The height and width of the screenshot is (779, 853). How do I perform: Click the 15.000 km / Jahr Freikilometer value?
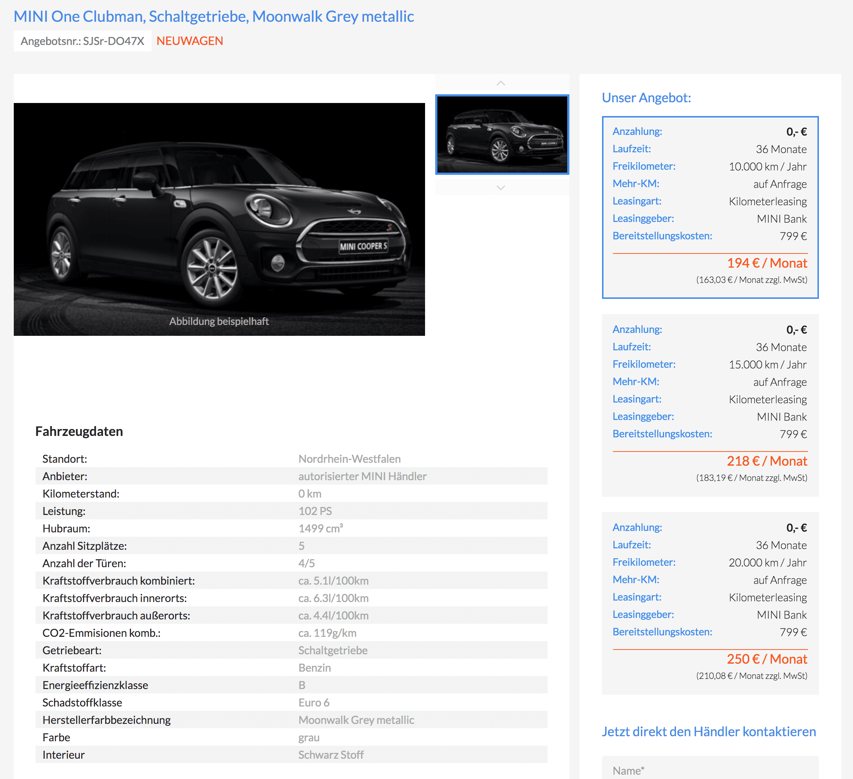tap(767, 364)
